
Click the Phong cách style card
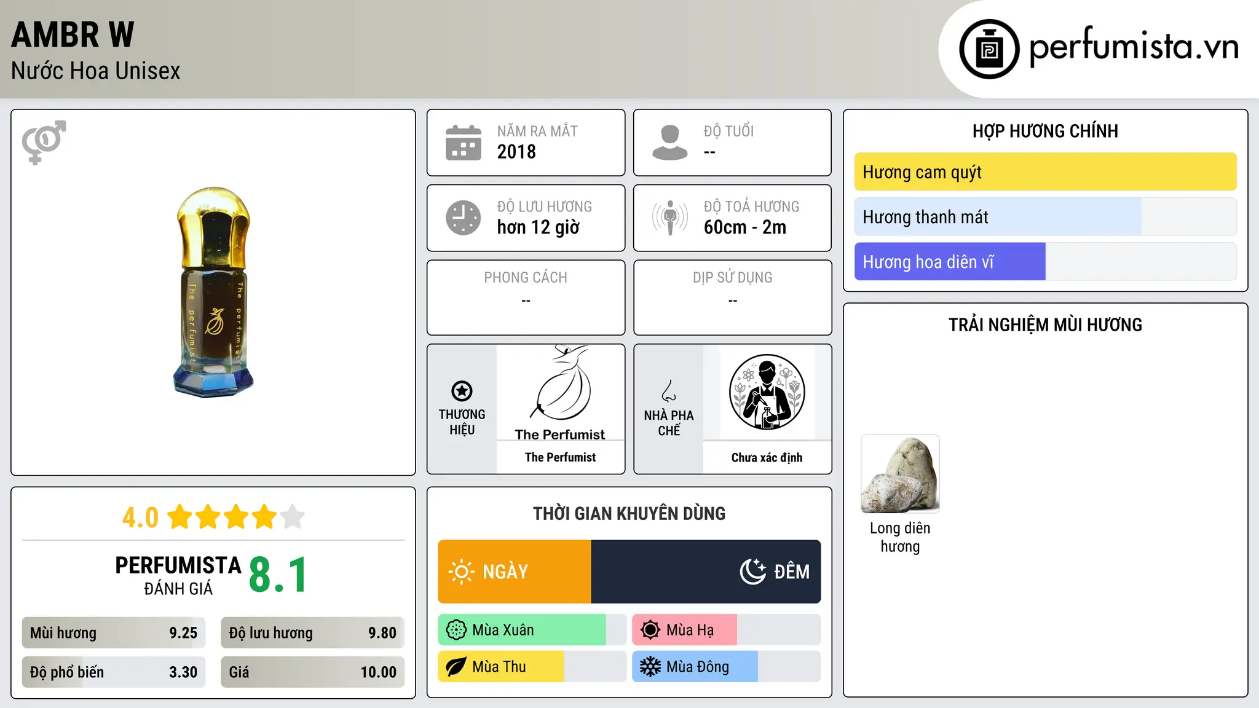pyautogui.click(x=526, y=297)
